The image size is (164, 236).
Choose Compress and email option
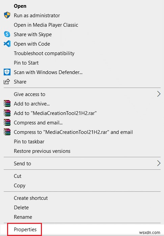tap(38, 123)
